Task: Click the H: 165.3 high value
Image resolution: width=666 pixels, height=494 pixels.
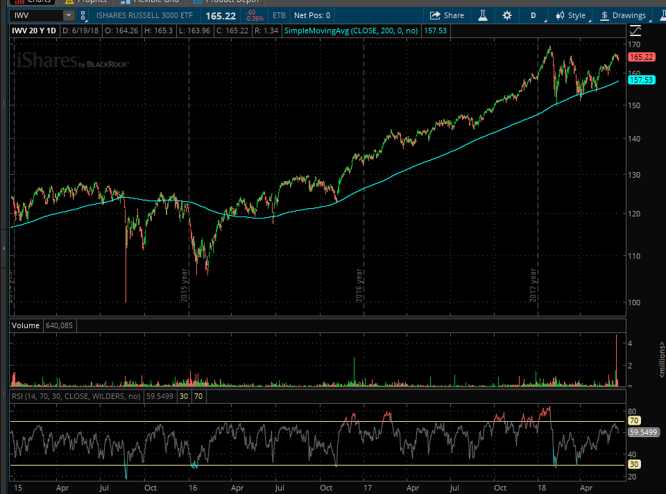Action: [158, 31]
